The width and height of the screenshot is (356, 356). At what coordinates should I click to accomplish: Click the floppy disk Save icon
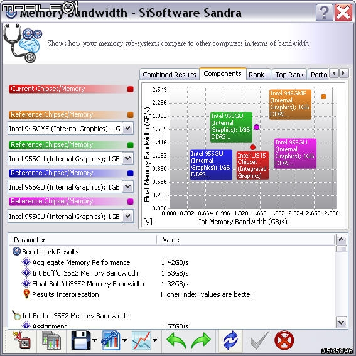[x=80, y=340]
